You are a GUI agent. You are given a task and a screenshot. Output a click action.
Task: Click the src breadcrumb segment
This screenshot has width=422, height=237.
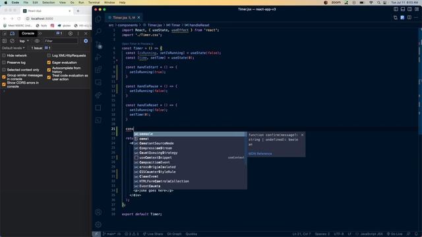(x=111, y=25)
